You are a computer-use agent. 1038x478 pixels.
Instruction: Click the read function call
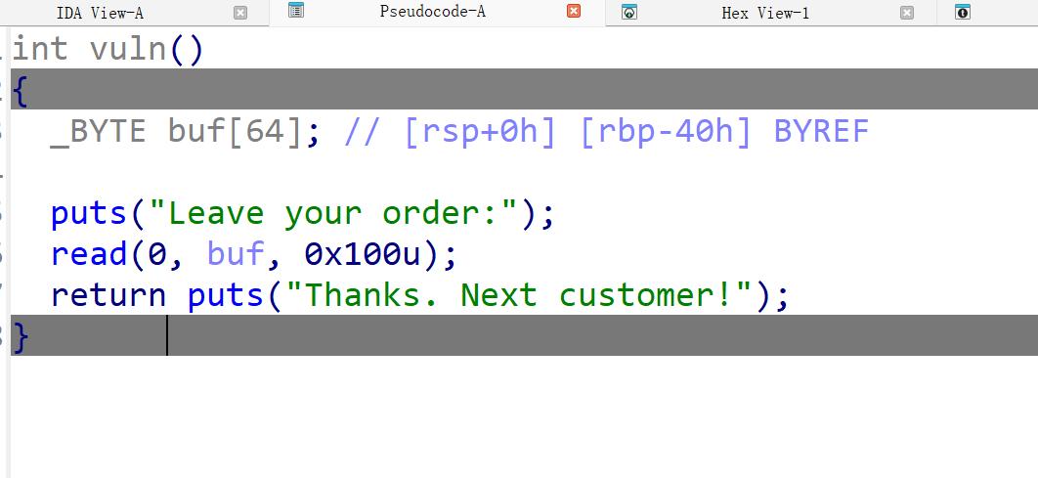pos(89,254)
